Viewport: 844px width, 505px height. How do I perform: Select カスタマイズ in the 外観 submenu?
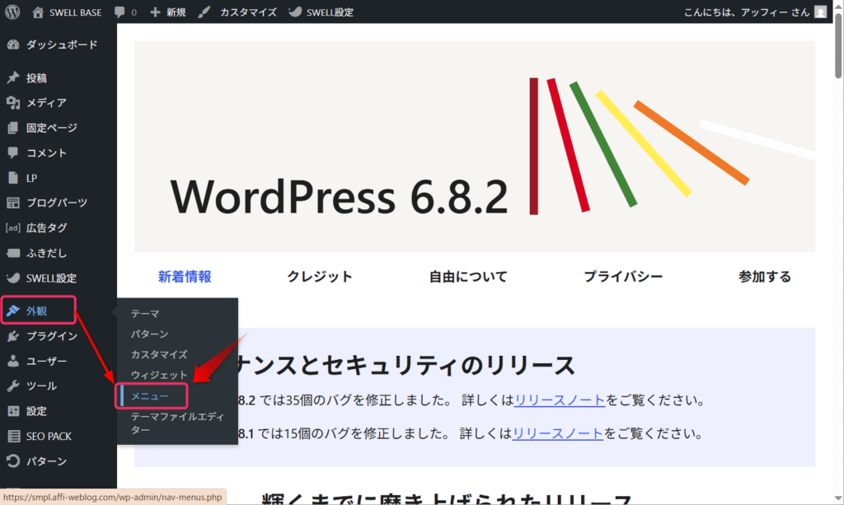(159, 354)
